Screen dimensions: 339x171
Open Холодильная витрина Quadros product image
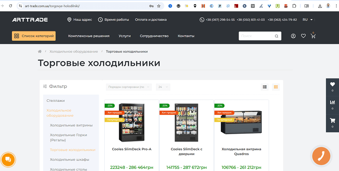point(242,122)
